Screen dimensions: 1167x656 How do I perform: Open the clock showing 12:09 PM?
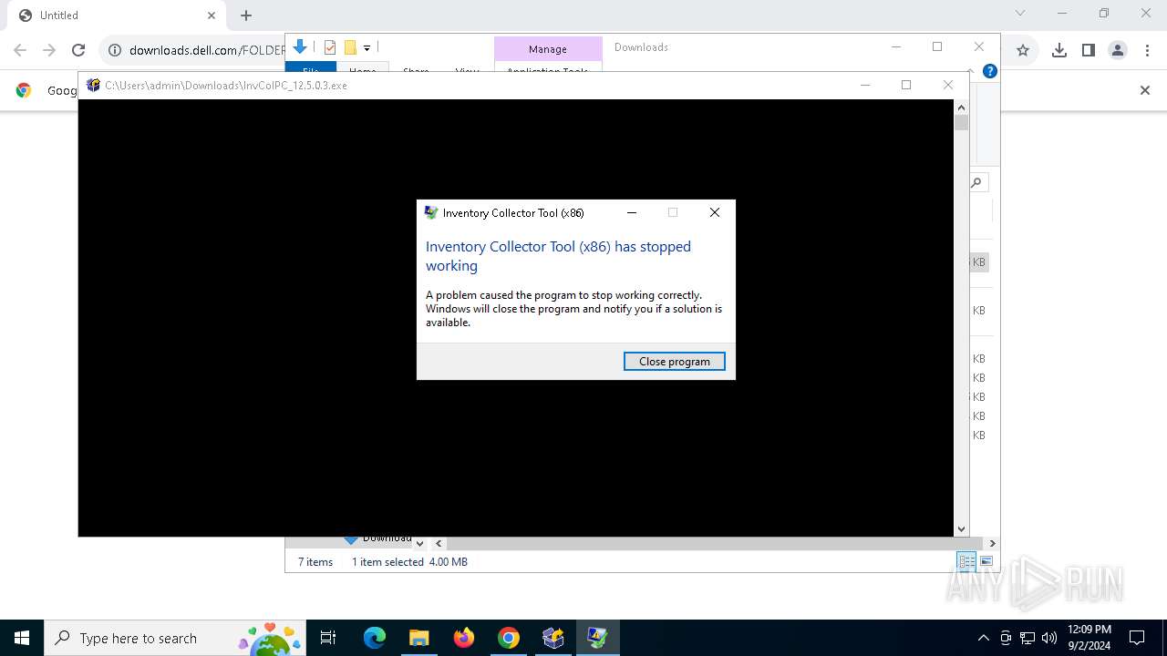(1090, 638)
